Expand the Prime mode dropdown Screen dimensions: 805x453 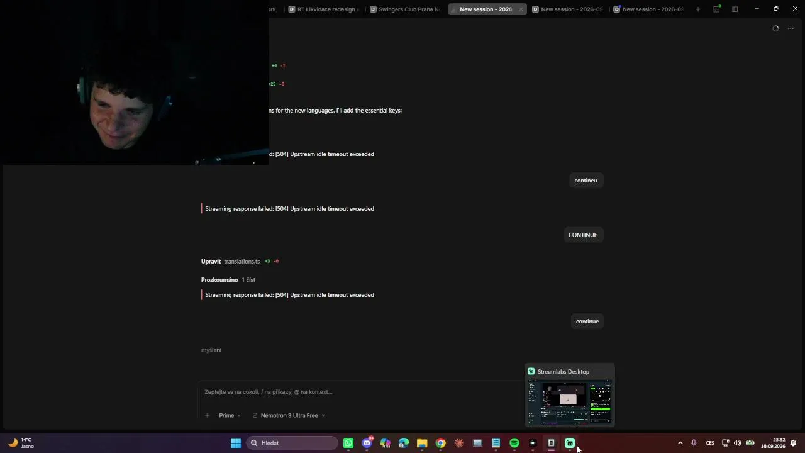tap(230, 415)
